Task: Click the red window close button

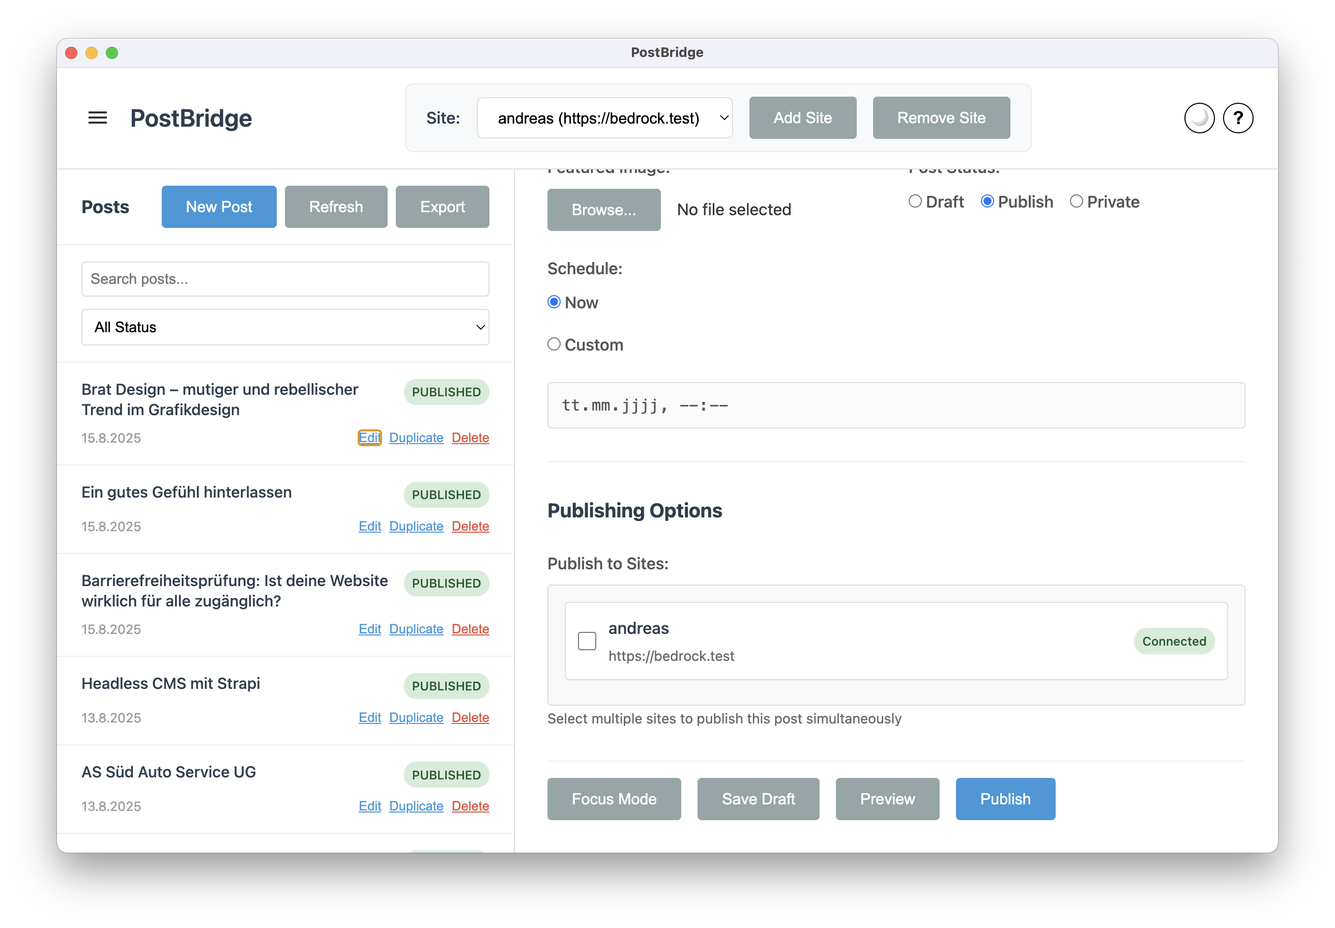Action: point(72,53)
